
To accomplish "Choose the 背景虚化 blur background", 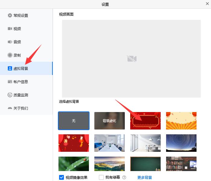I will [x=109, y=121].
